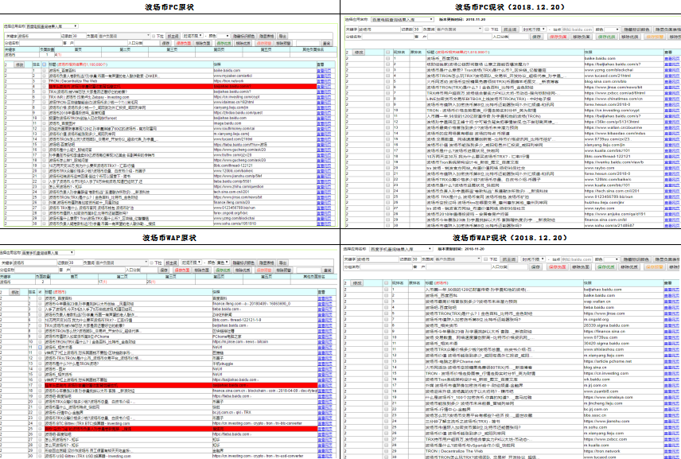Open 查看网页 link for row 1 in PC原状
The image size is (681, 459).
[x=324, y=70]
